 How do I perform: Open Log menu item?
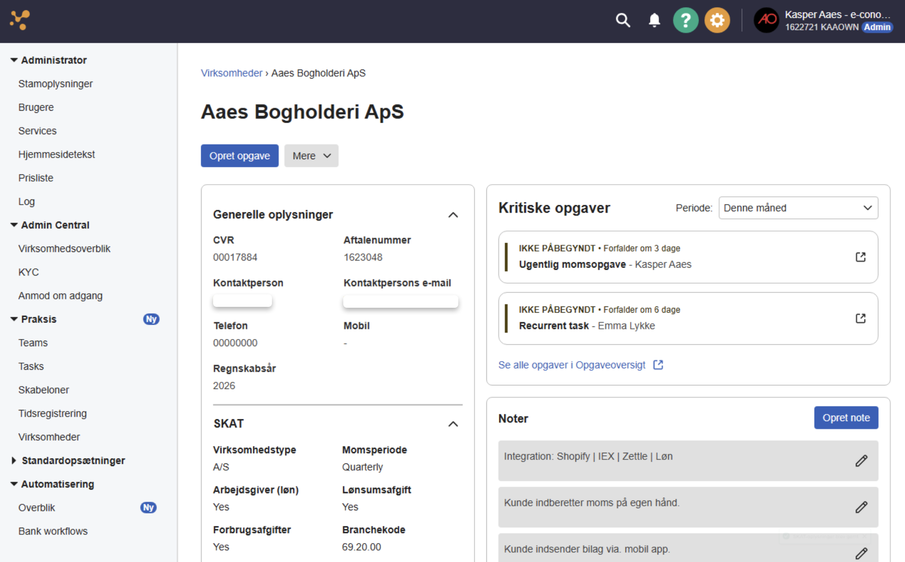[x=26, y=202]
